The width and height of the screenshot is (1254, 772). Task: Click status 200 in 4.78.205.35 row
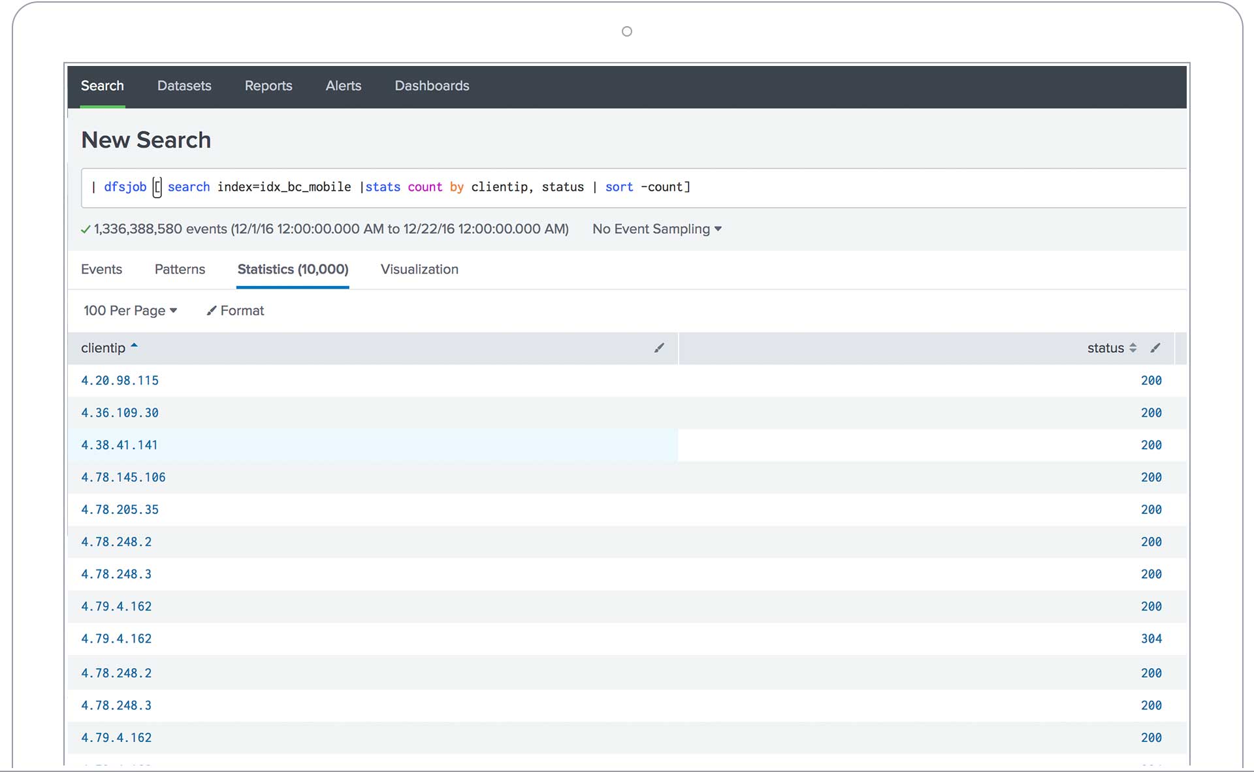[x=1151, y=509]
